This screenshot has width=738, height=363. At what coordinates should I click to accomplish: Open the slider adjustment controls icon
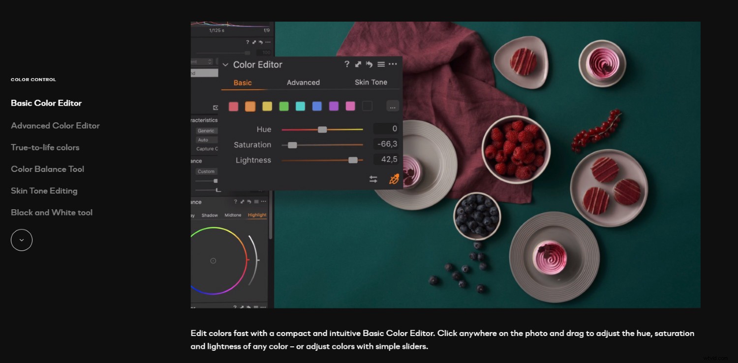[373, 179]
